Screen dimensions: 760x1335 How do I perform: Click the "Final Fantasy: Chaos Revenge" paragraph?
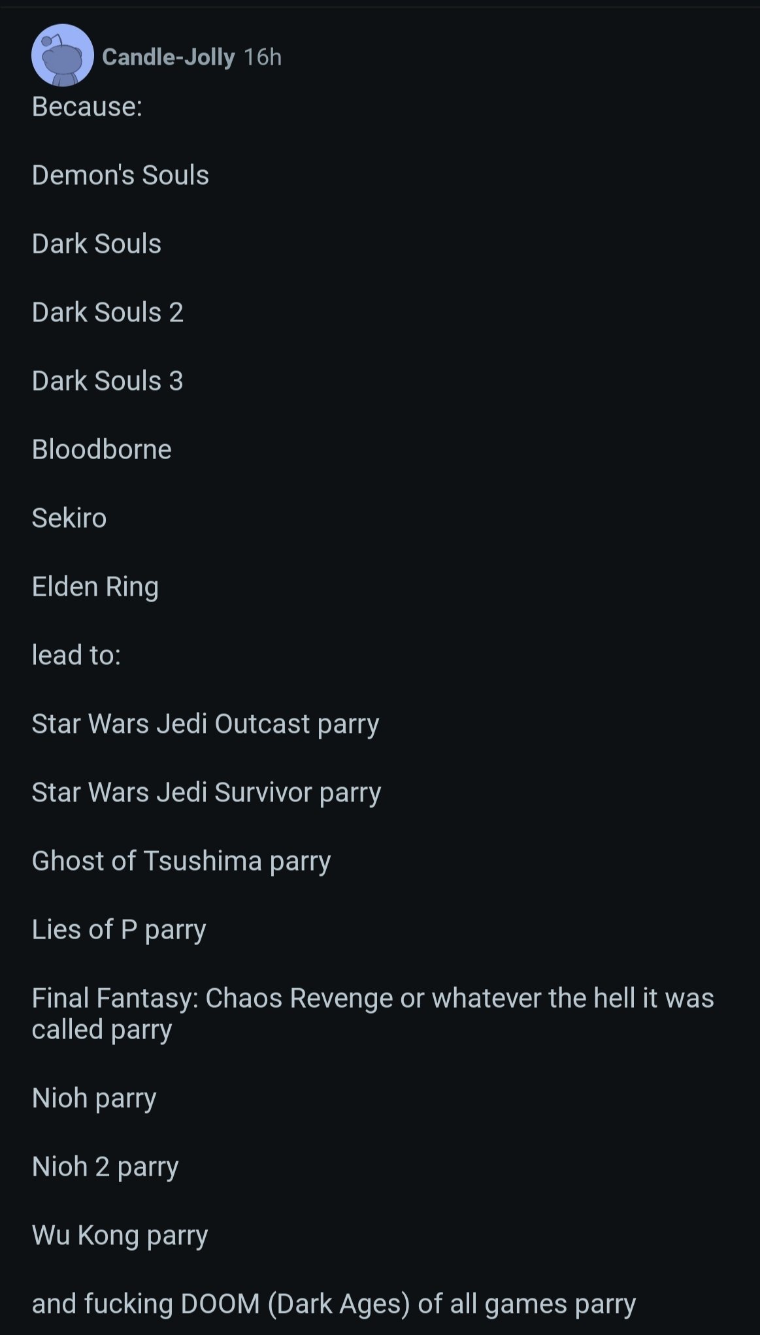(x=372, y=1014)
